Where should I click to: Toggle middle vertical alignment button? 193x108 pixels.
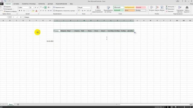pos(43,7)
